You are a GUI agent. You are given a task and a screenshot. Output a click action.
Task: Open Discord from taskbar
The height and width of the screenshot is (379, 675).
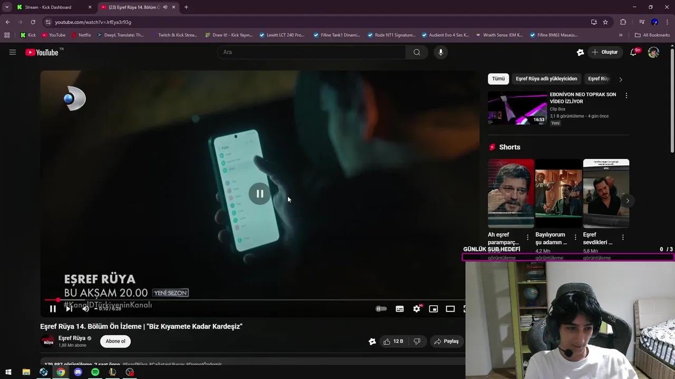(78, 372)
